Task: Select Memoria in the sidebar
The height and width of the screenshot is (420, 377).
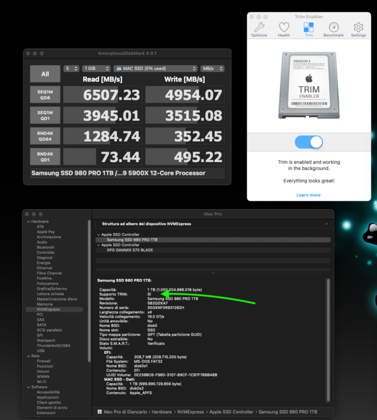Action: coord(45,304)
